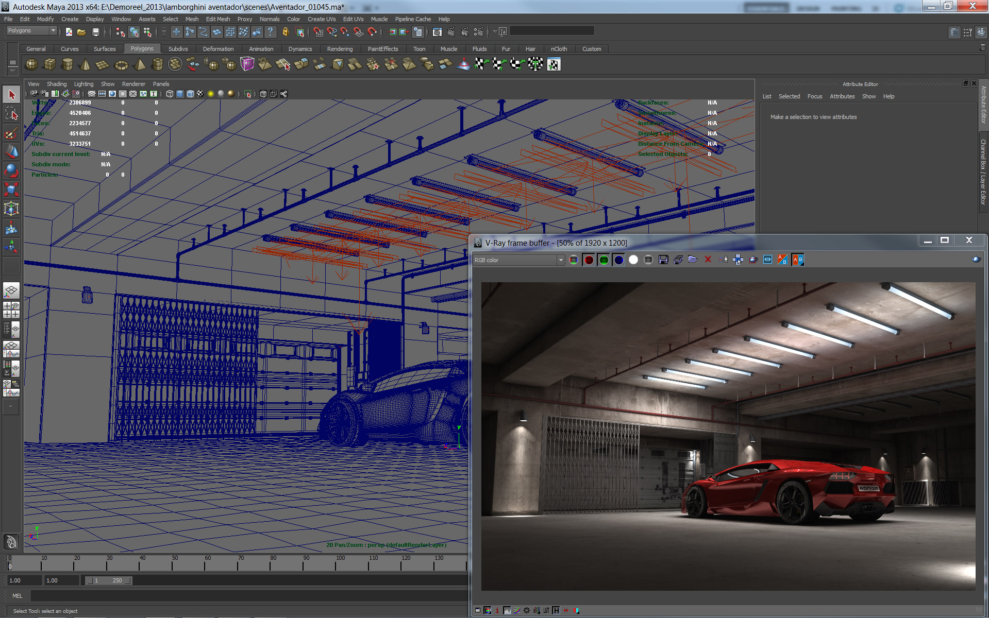Open the Create UVs menu

(322, 19)
